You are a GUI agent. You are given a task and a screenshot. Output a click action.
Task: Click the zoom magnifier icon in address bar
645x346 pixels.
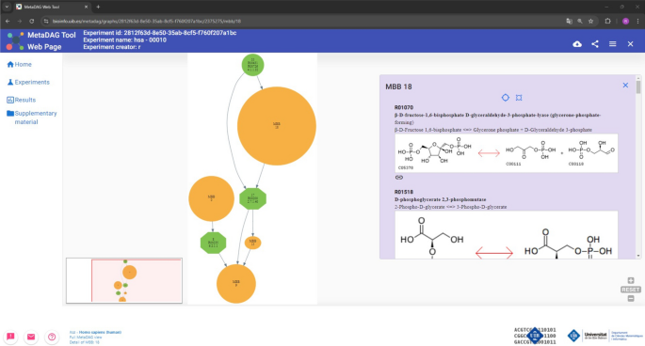tap(580, 21)
